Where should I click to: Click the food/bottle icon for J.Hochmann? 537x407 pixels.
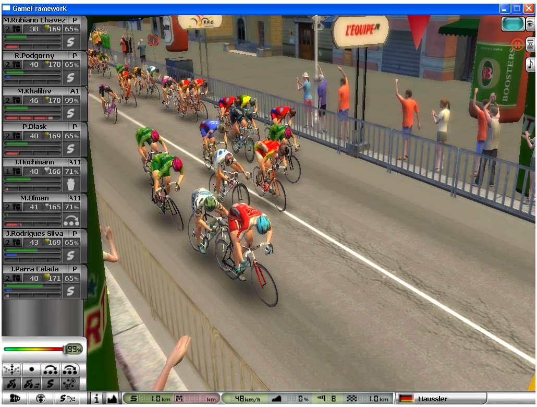(71, 184)
